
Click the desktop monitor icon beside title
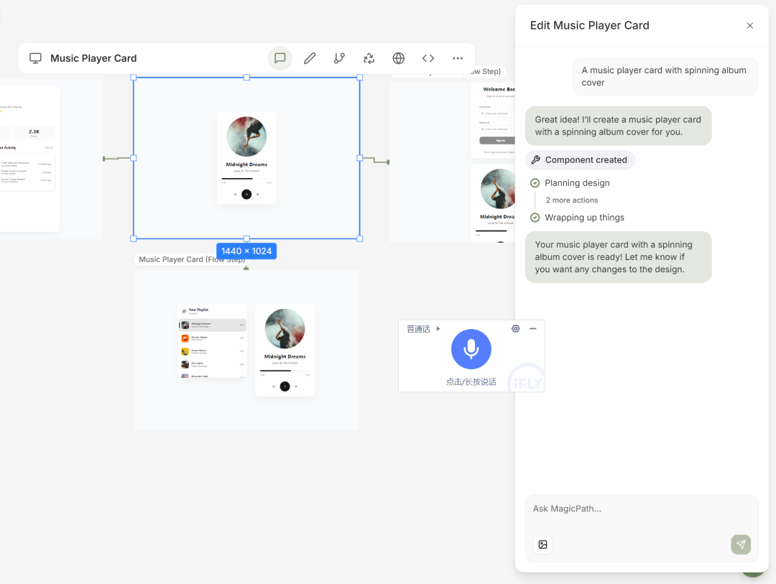pyautogui.click(x=36, y=58)
